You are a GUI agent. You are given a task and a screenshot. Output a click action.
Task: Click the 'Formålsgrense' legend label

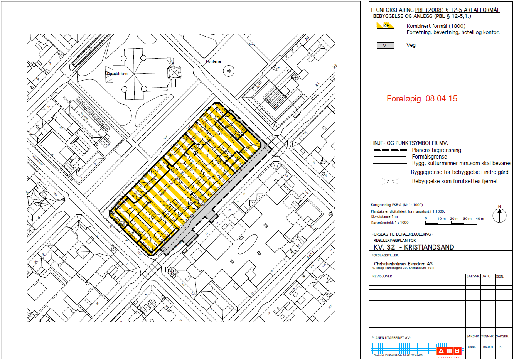[430, 157]
